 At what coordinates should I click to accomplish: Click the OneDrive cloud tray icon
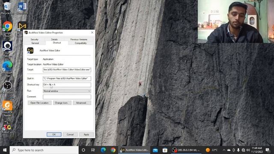(x=229, y=150)
